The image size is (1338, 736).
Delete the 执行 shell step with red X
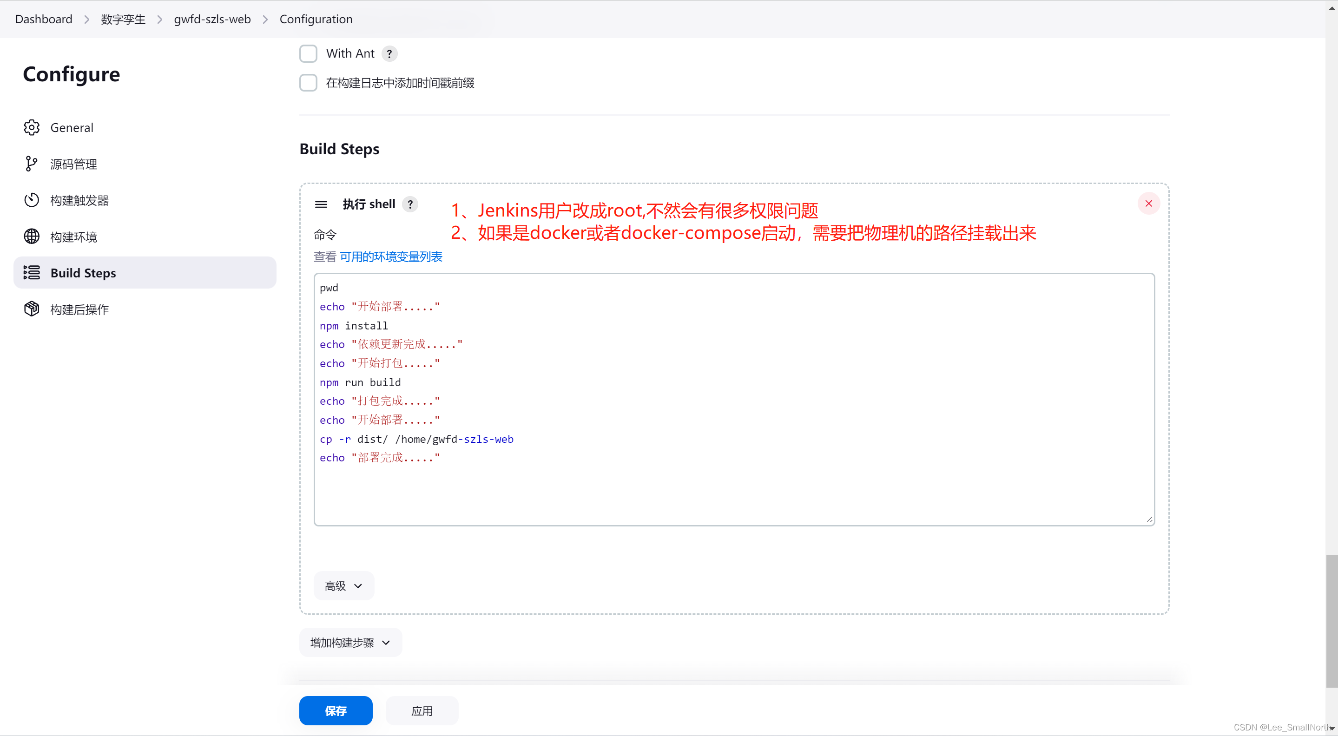click(x=1148, y=203)
